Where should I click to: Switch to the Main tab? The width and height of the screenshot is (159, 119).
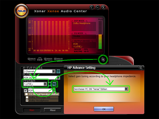[32, 110]
